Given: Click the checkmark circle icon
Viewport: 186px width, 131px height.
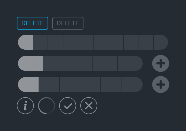Looking at the screenshot, I should pos(68,106).
